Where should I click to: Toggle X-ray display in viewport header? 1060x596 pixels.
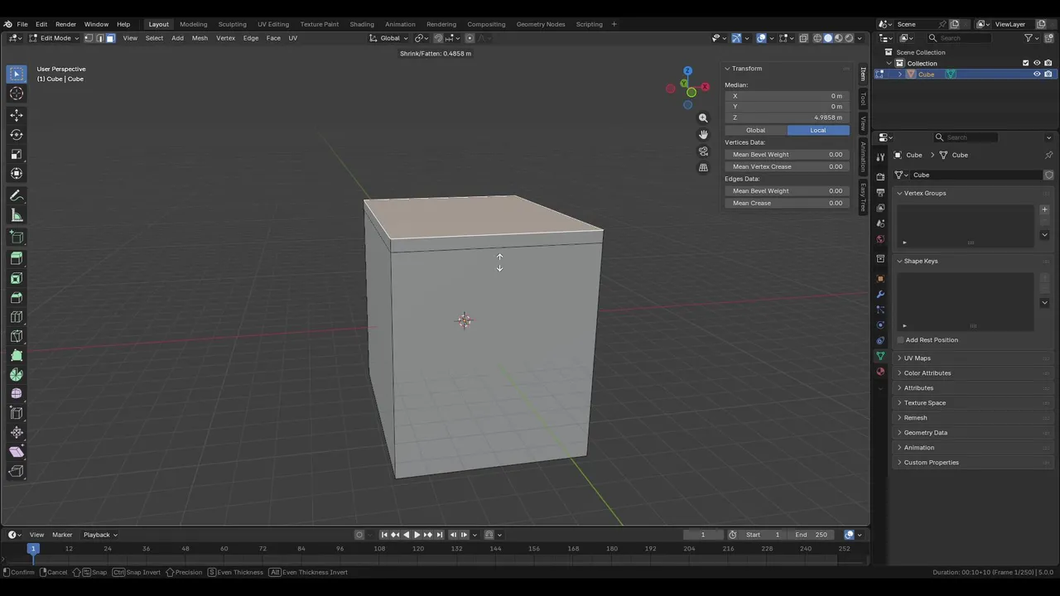point(803,38)
